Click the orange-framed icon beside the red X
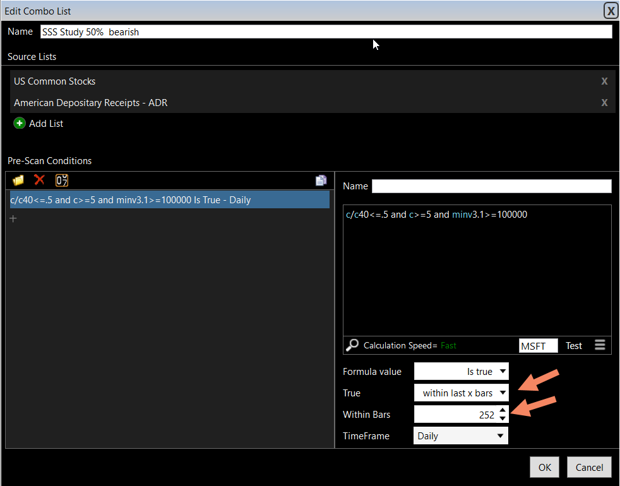Viewport: 620px width, 486px height. click(x=62, y=180)
